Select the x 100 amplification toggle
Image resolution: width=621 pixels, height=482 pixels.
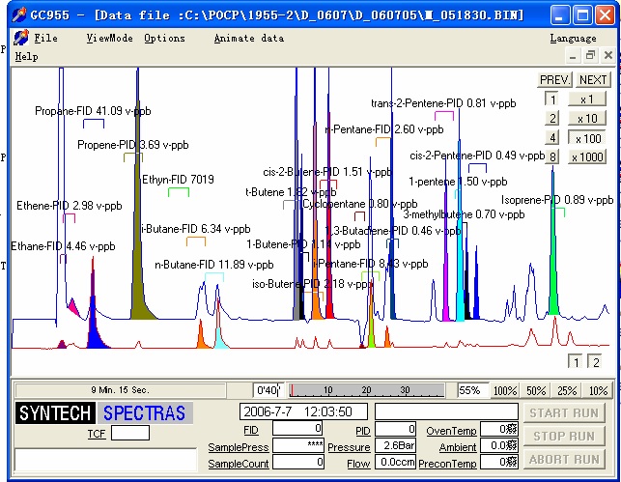(587, 138)
